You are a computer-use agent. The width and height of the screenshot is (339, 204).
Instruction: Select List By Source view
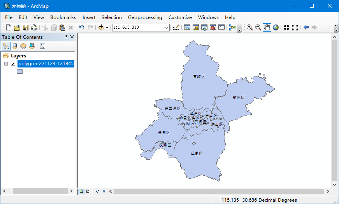click(x=15, y=46)
